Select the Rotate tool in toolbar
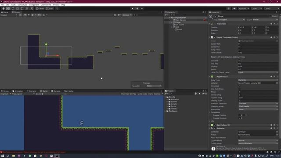Image resolution: width=281 pixels, height=158 pixels. (13, 9)
